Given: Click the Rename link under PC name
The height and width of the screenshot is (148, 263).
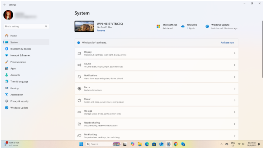Looking at the screenshot, I should pyautogui.click(x=101, y=31).
